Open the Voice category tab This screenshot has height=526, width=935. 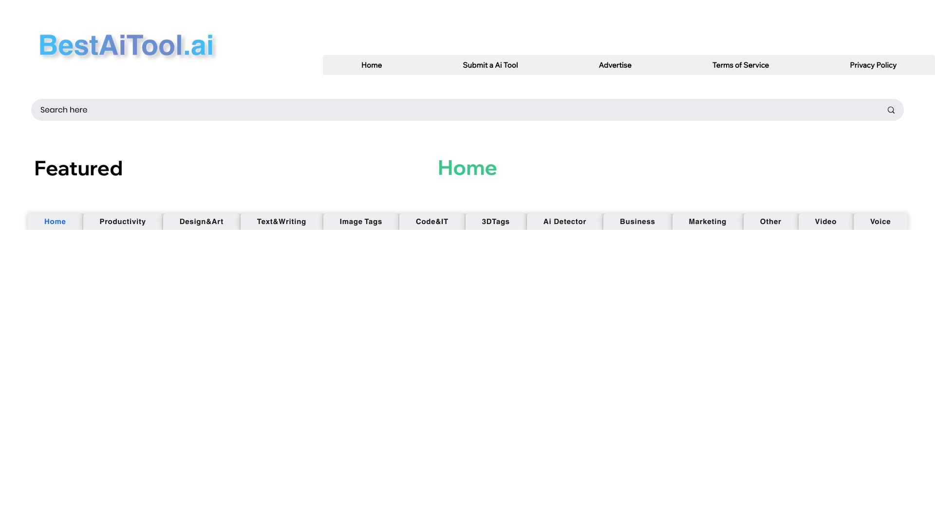[880, 222]
